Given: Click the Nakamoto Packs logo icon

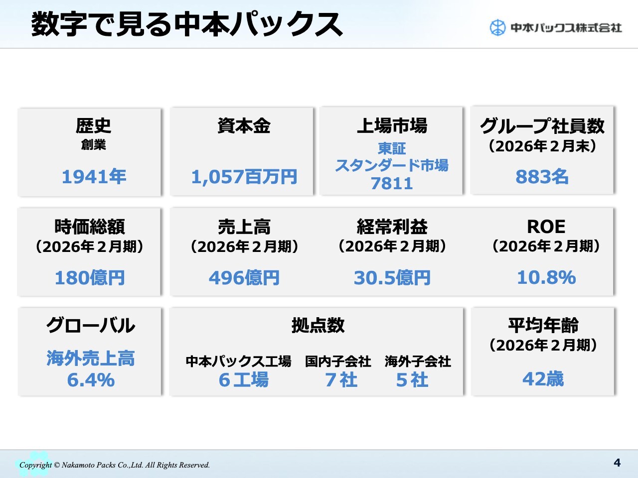Looking at the screenshot, I should point(497,28).
